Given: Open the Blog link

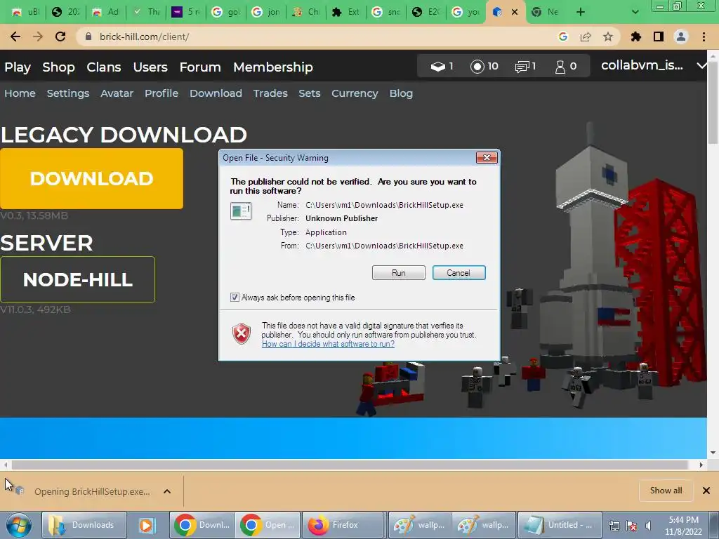Looking at the screenshot, I should 401,93.
